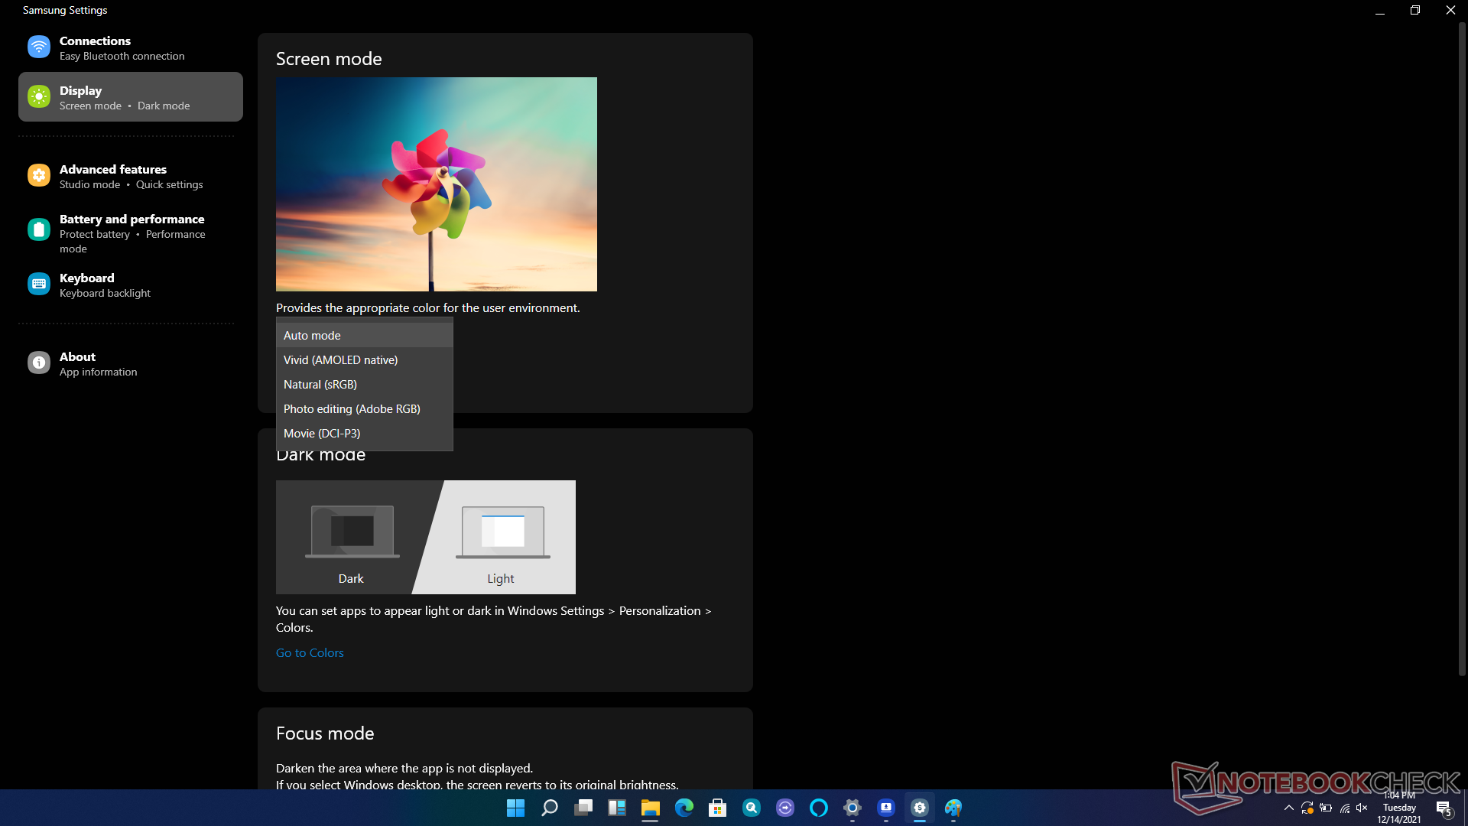Select the Display sun icon

pyautogui.click(x=39, y=97)
